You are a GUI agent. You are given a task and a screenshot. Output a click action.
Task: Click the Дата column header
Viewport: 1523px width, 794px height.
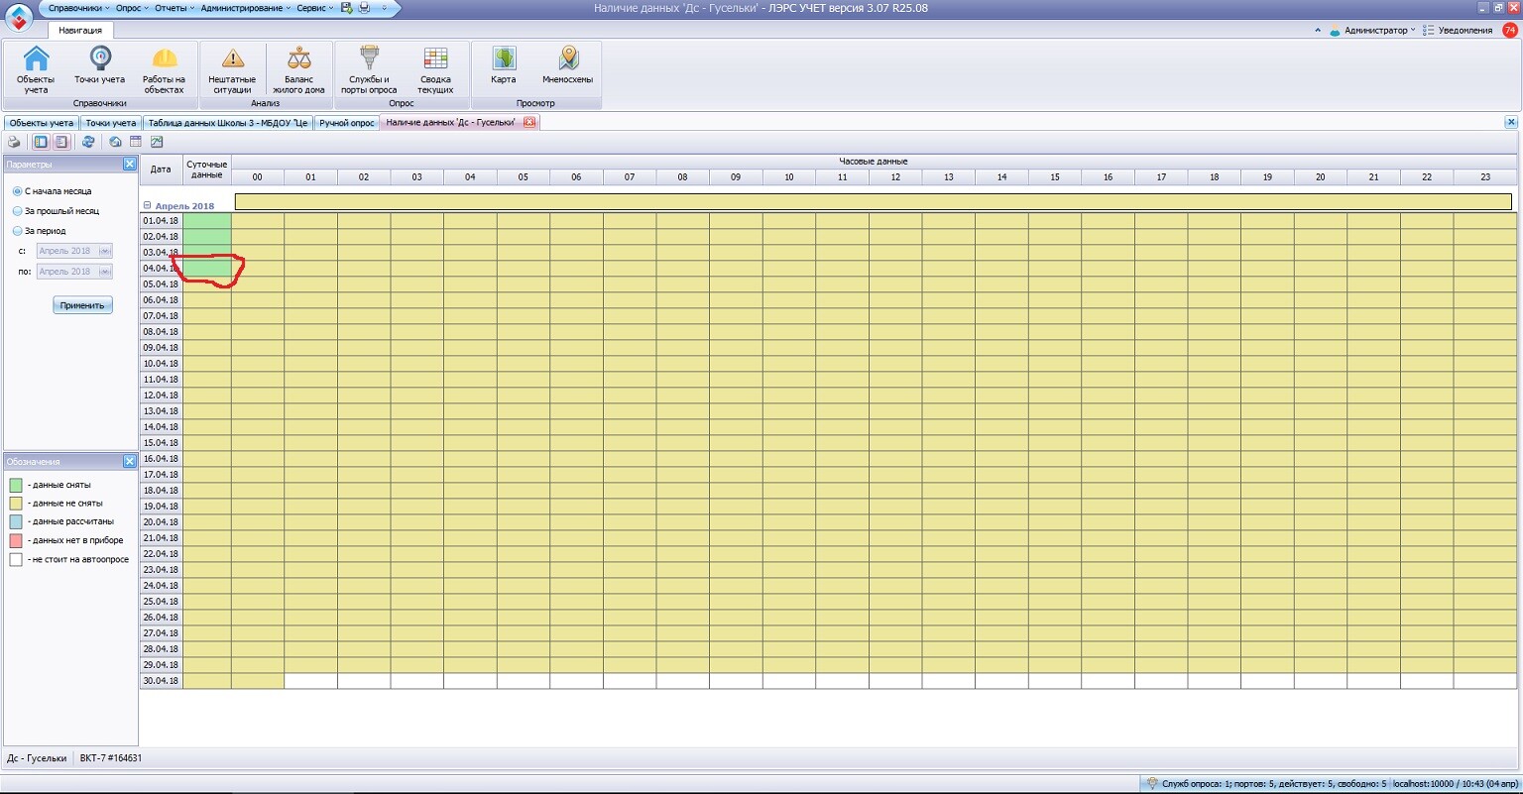click(x=161, y=170)
